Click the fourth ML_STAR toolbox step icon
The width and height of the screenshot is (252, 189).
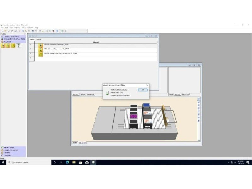coord(18,46)
